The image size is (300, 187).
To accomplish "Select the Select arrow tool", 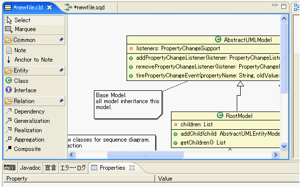I will click(x=34, y=20).
